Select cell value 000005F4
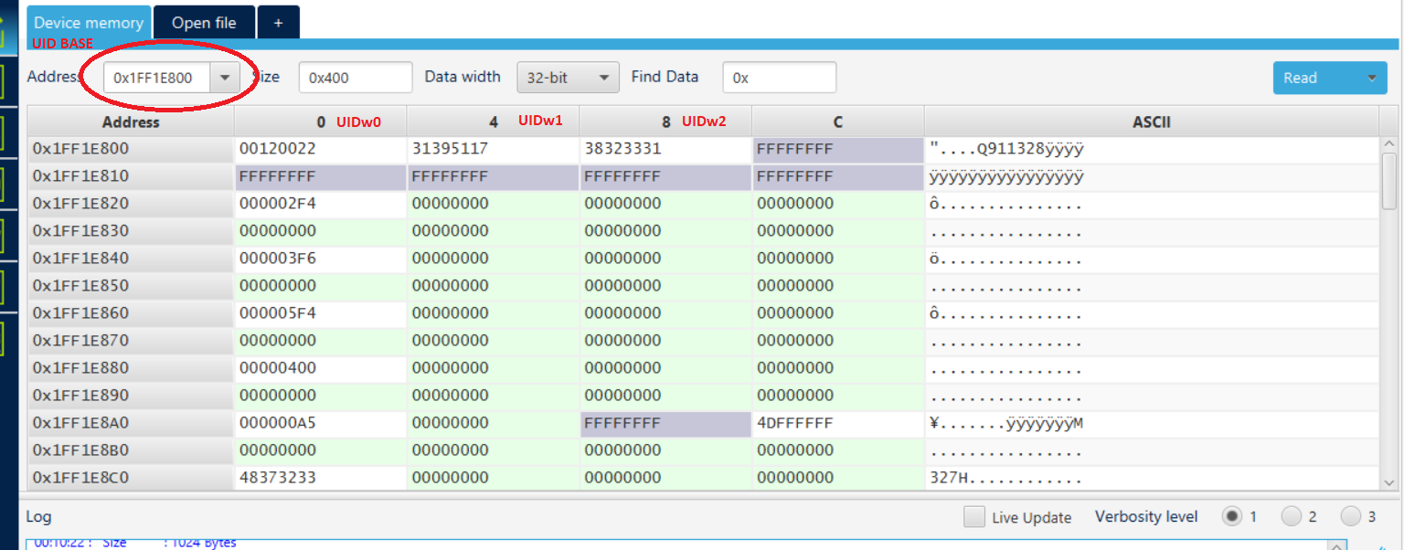Viewport: 1404px width, 550px height. click(x=321, y=313)
